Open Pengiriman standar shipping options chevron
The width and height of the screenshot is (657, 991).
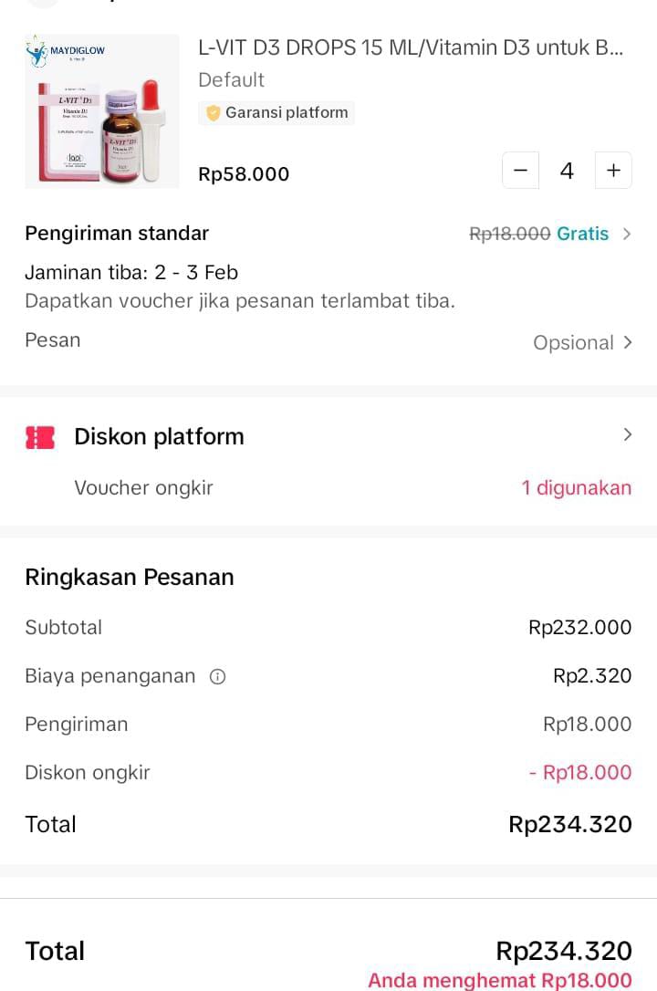point(627,234)
